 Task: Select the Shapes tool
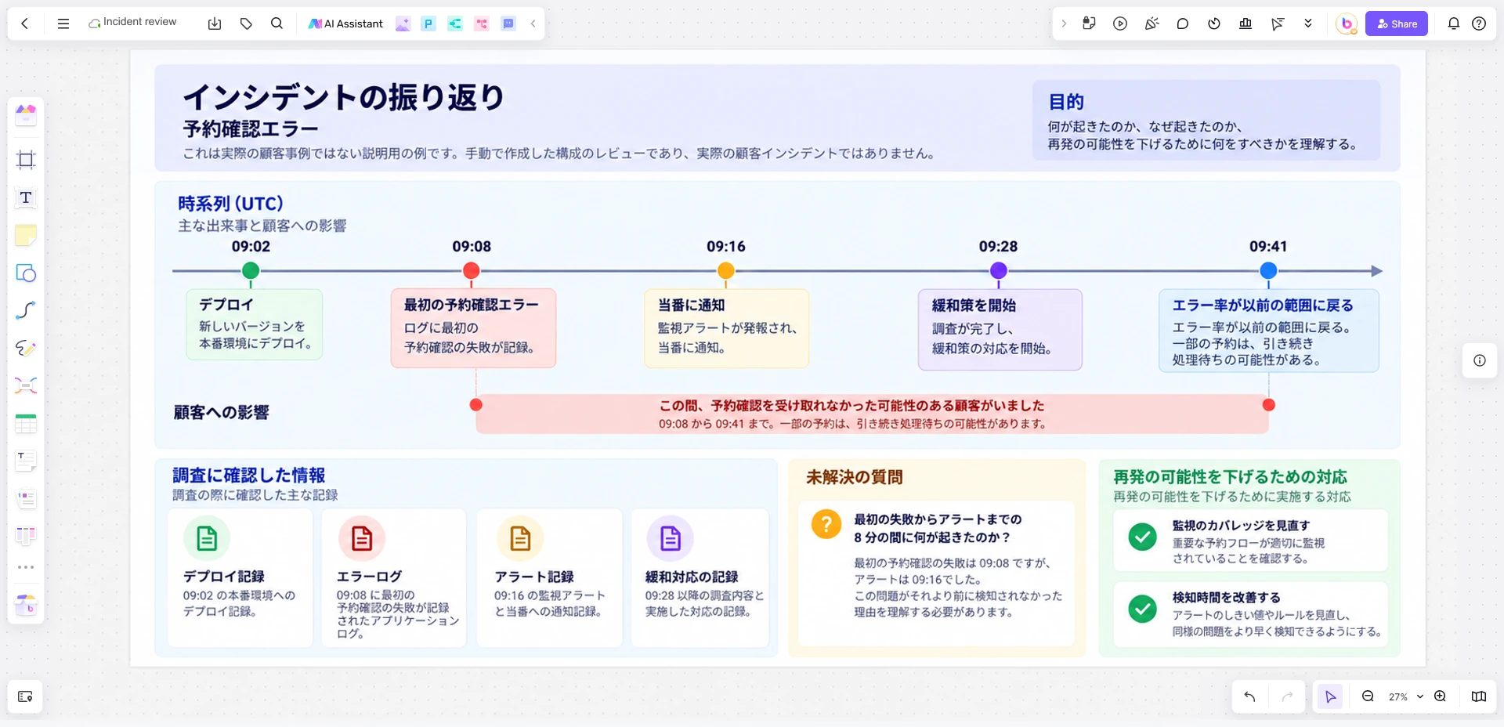pyautogui.click(x=26, y=273)
